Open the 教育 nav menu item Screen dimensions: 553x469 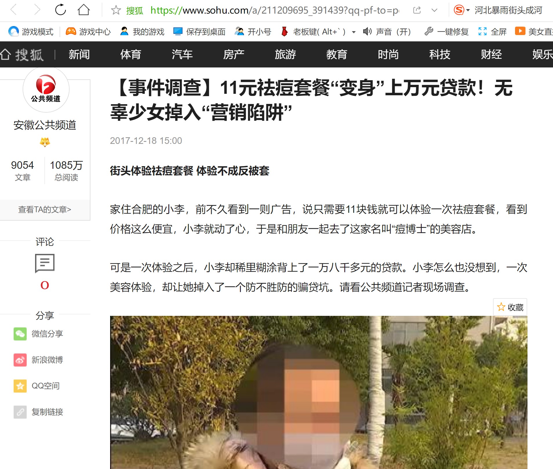point(337,54)
